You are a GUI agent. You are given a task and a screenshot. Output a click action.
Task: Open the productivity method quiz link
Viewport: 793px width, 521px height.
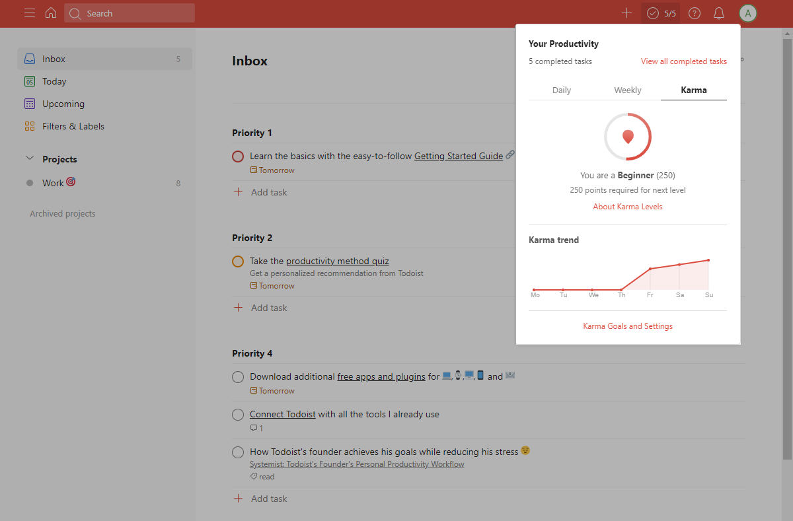(x=338, y=261)
